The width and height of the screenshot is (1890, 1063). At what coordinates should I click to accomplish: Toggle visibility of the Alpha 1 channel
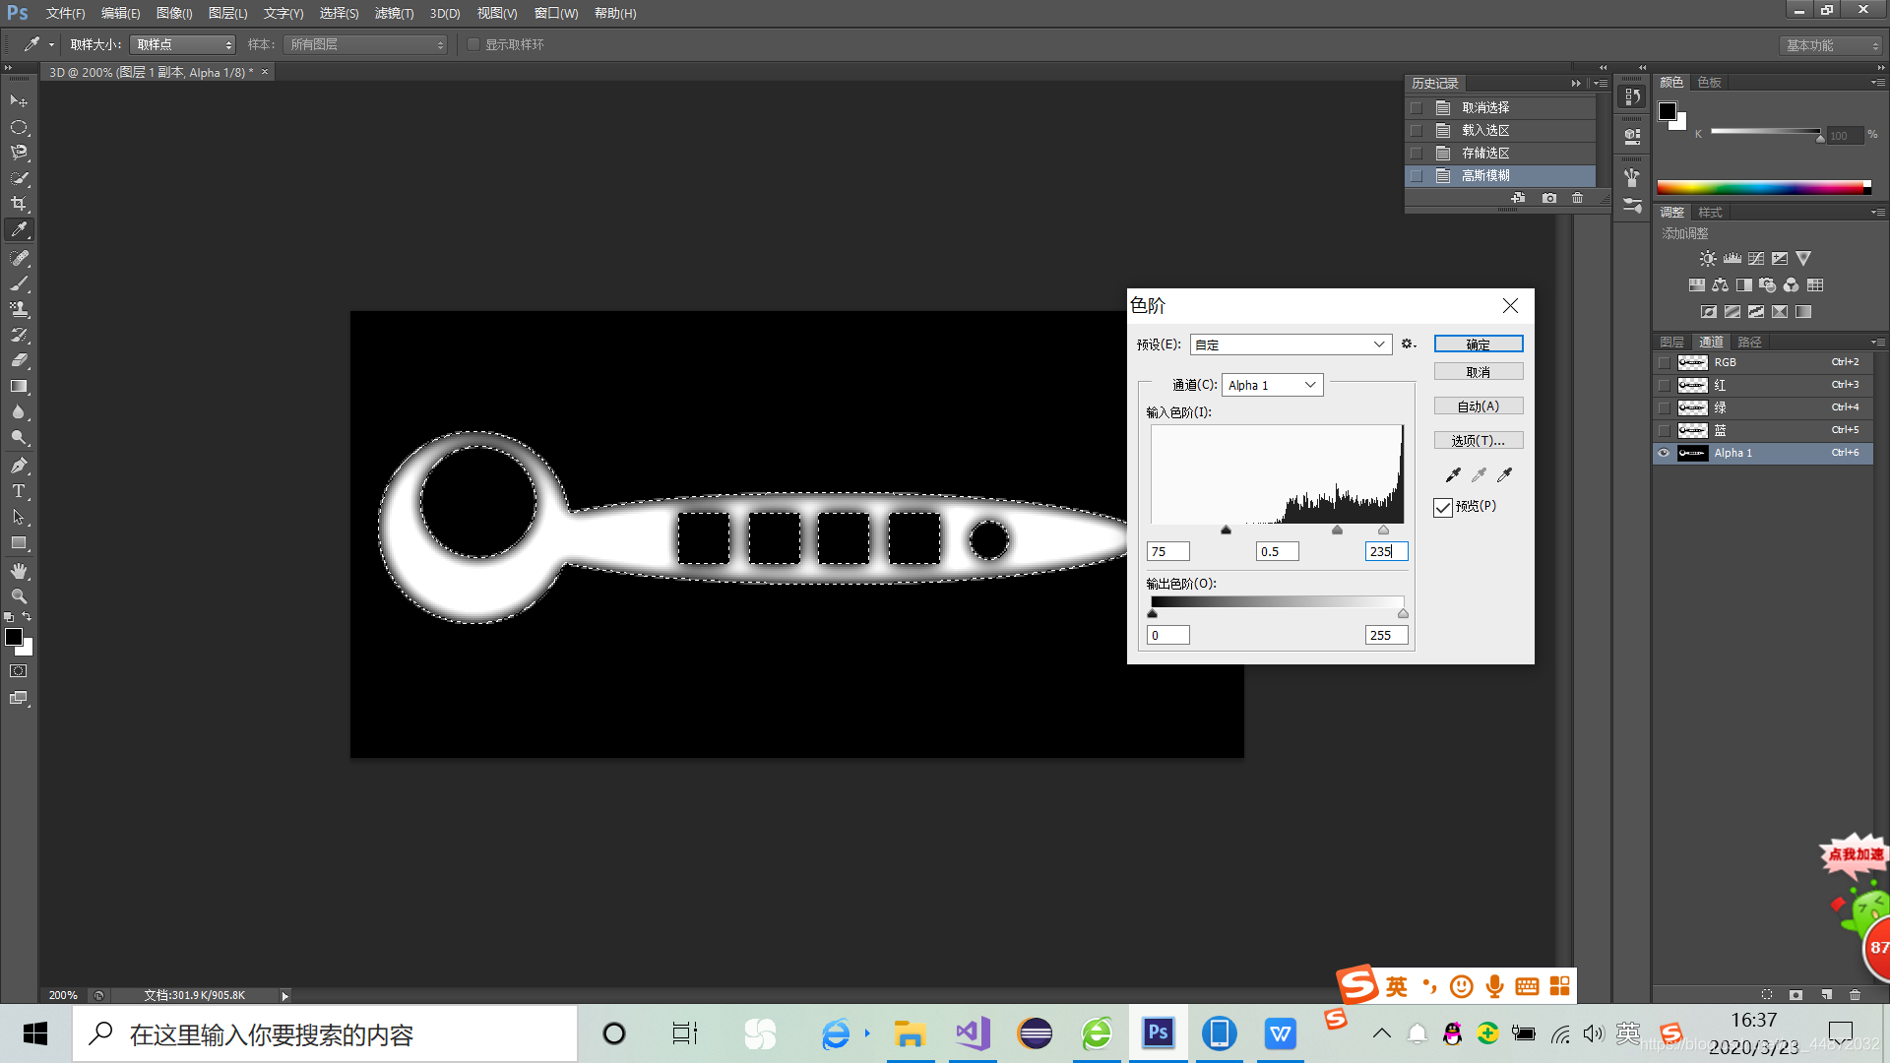pos(1664,453)
